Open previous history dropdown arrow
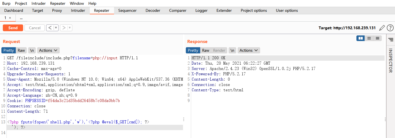This screenshot has width=395, height=138. pos(56,28)
